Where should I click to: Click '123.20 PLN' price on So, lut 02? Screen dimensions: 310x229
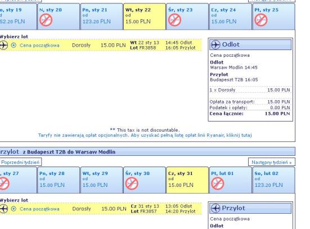269,185
